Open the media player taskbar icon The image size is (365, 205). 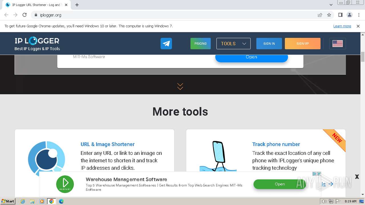click(x=42, y=201)
